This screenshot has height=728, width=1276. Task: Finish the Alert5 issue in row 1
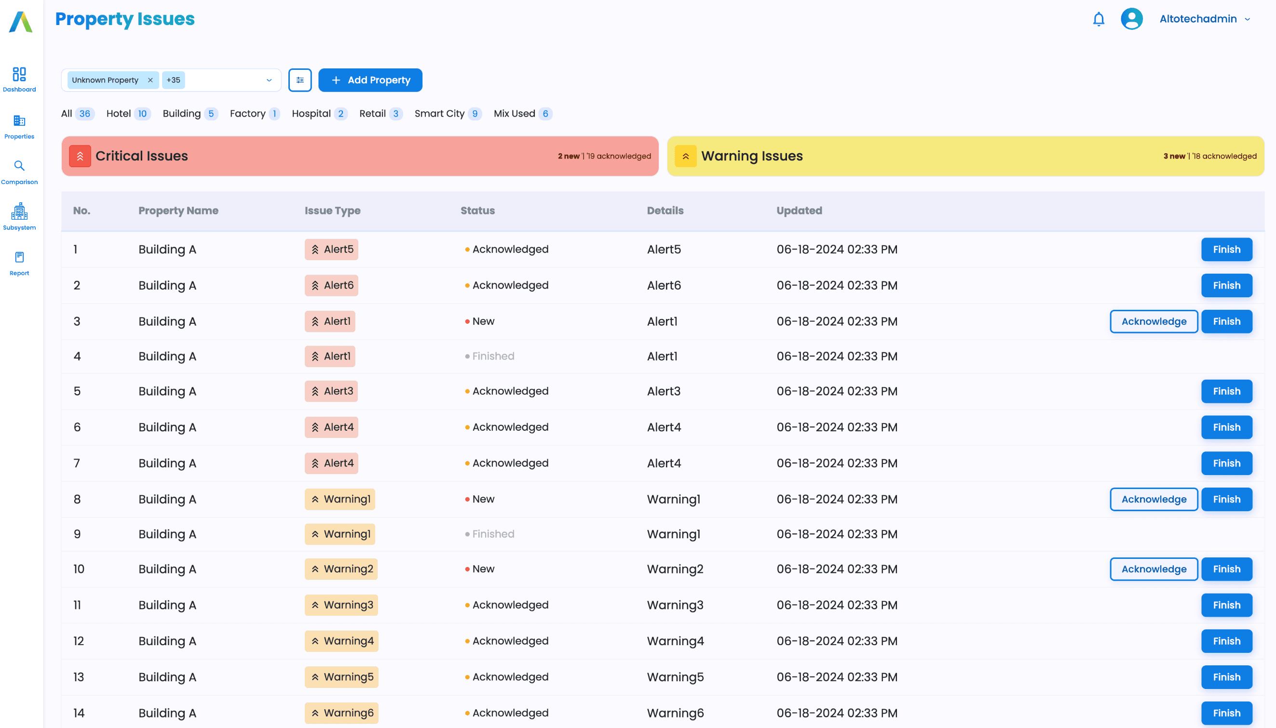(1226, 250)
